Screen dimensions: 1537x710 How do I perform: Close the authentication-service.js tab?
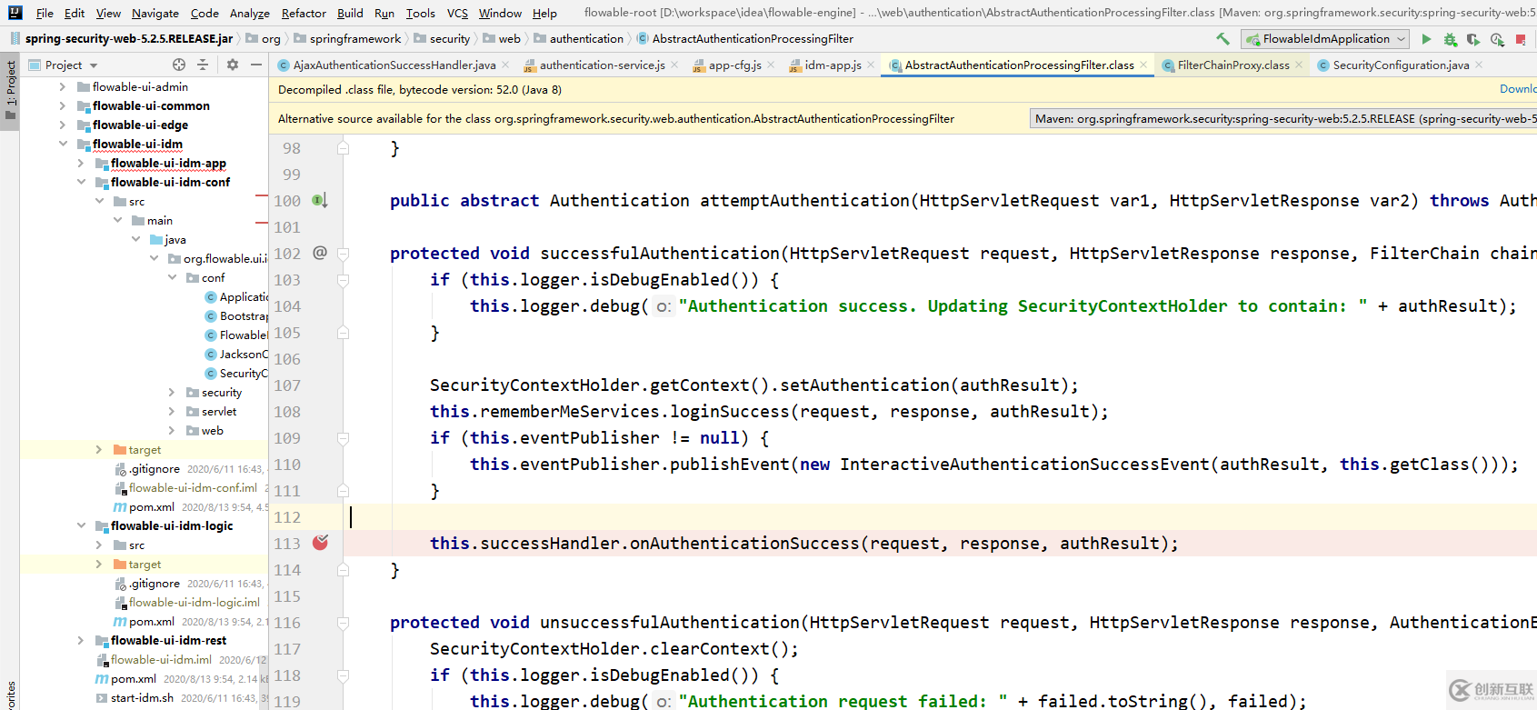coord(674,65)
